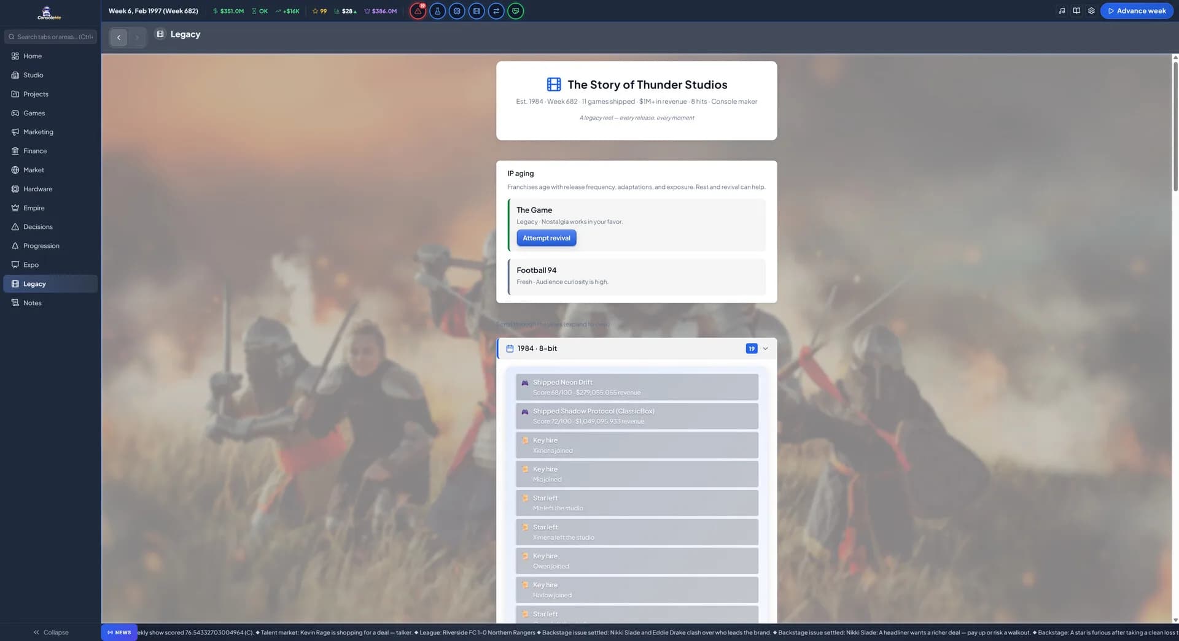Click the Football 94 franchise card
The width and height of the screenshot is (1179, 641).
pos(637,277)
